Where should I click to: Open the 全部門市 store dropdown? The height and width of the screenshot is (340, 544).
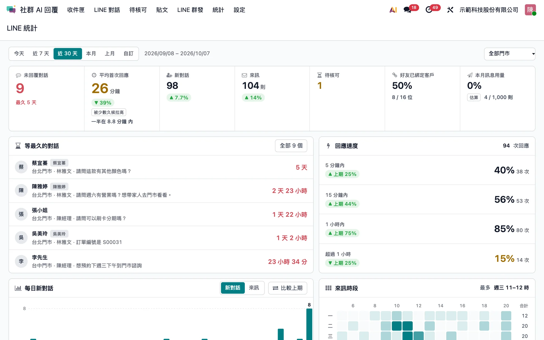(x=510, y=54)
